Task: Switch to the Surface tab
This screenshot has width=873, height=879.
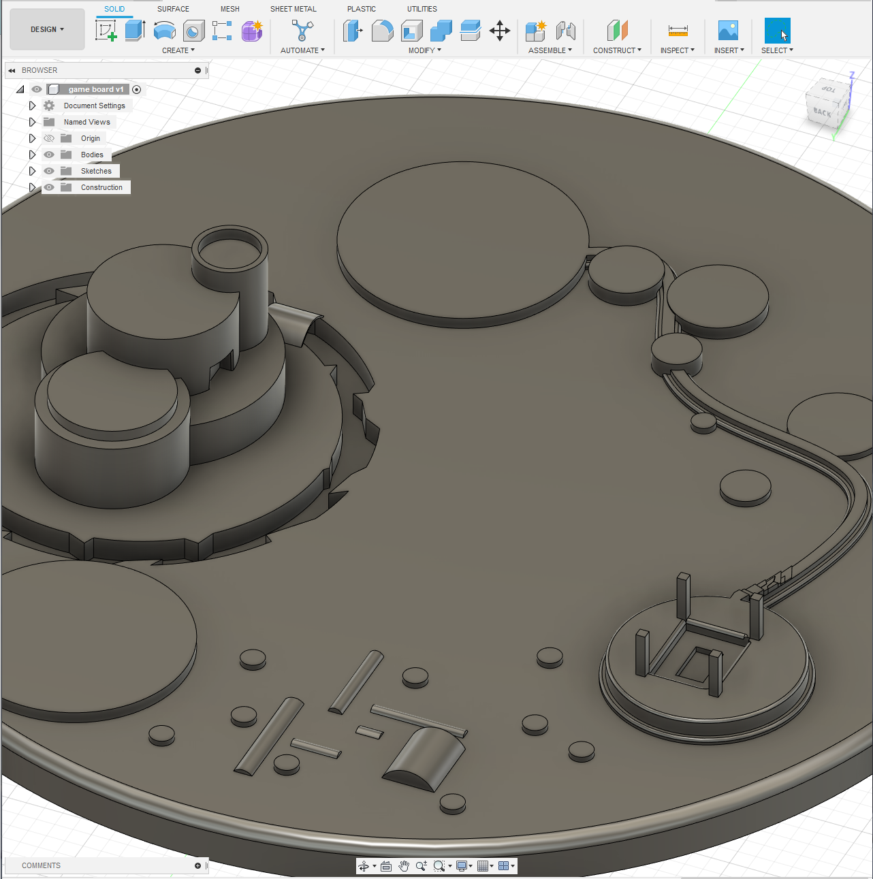Action: [173, 9]
